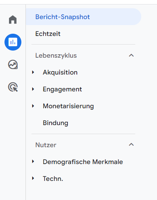Viewport: 157px width, 200px height.
Task: Click the Techn. label
Action: pos(53,179)
